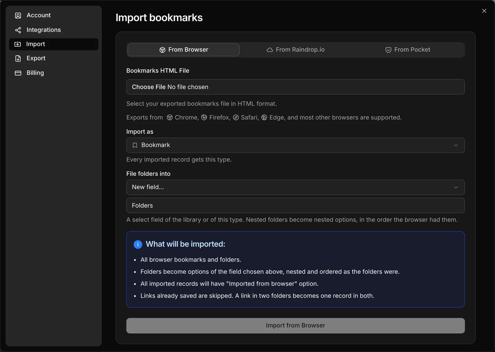This screenshot has height=352, width=495.
Task: Click the Export file icon
Action: click(18, 58)
